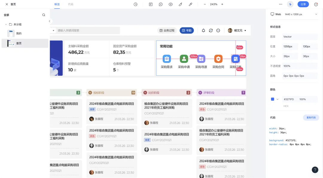Select the pencil markup tool
323x178 pixels.
pyautogui.click(x=180, y=4)
